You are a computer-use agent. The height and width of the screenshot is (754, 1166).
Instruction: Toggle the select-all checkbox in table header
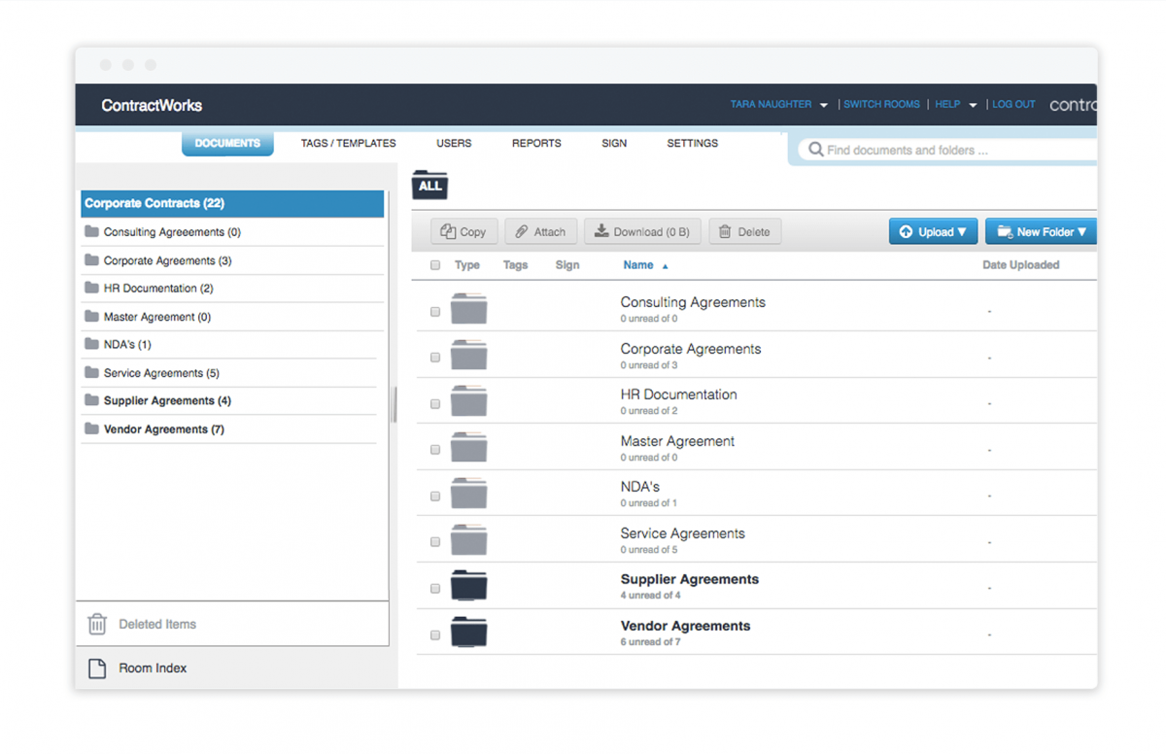pyautogui.click(x=435, y=265)
